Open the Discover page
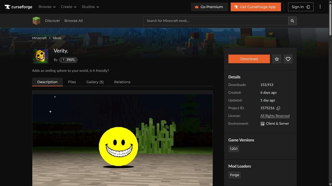The width and height of the screenshot is (332, 186). 53,21
